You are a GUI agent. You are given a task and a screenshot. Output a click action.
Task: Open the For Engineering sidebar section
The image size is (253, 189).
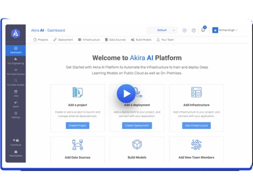pos(16,61)
